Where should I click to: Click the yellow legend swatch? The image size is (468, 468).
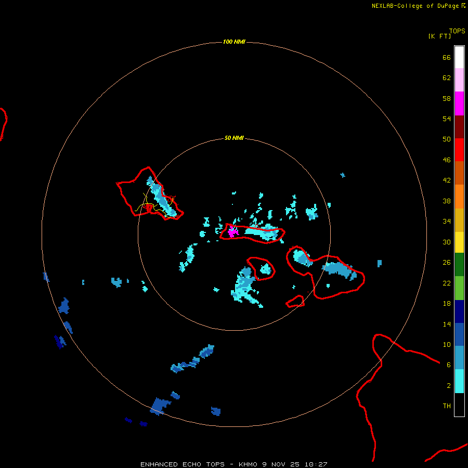(459, 242)
